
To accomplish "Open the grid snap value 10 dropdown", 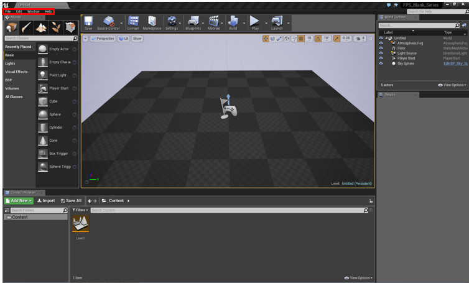I will click(309, 39).
